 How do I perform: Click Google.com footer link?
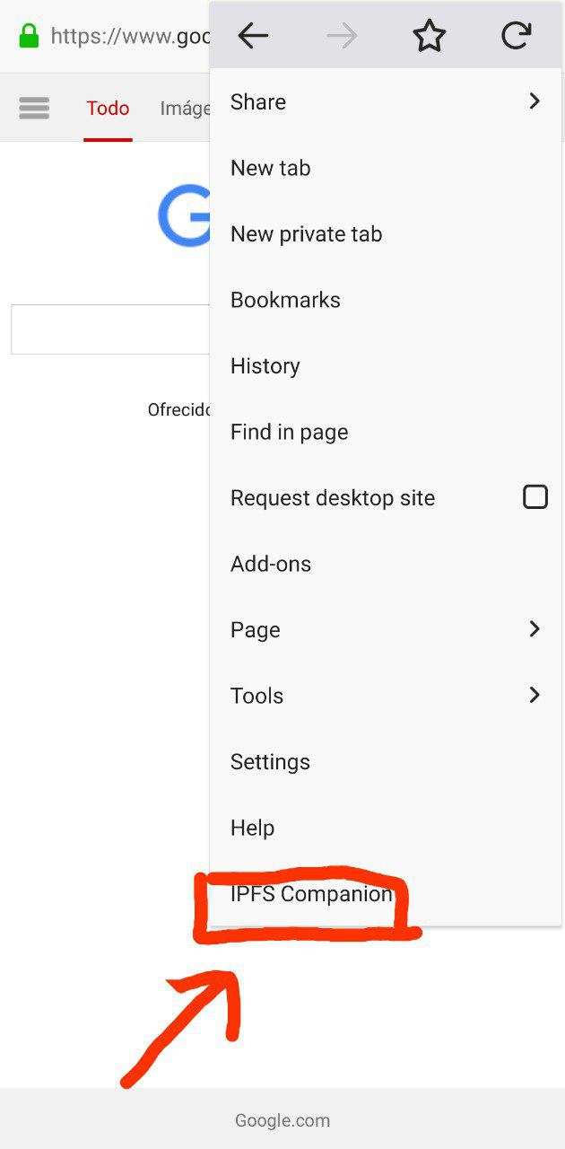tap(282, 1120)
